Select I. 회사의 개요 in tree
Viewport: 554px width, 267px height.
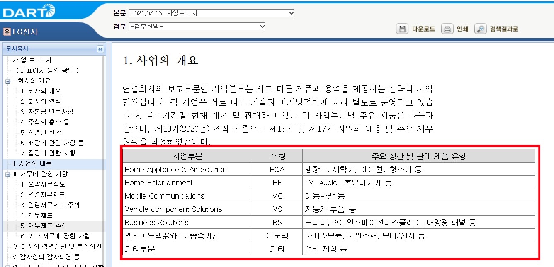point(32,81)
